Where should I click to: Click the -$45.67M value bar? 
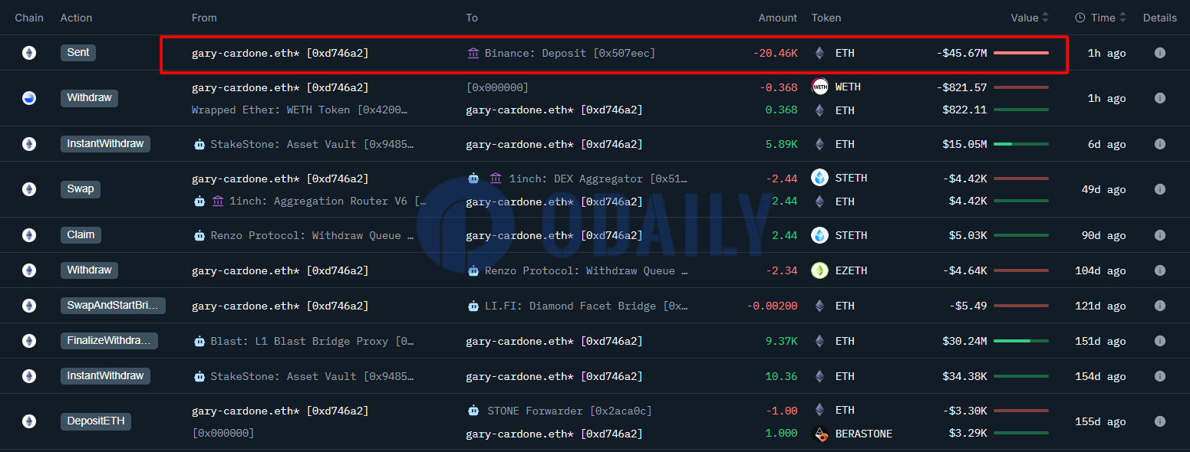(x=1020, y=53)
